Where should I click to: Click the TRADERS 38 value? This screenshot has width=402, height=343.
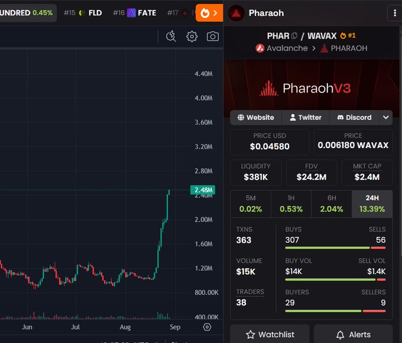(x=241, y=303)
